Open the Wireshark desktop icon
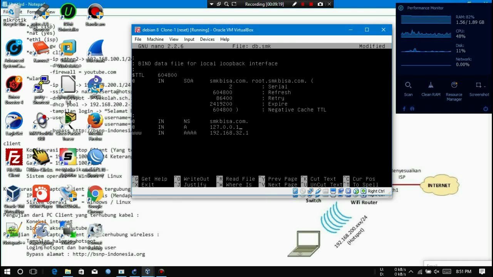493x277 pixels. click(x=95, y=51)
